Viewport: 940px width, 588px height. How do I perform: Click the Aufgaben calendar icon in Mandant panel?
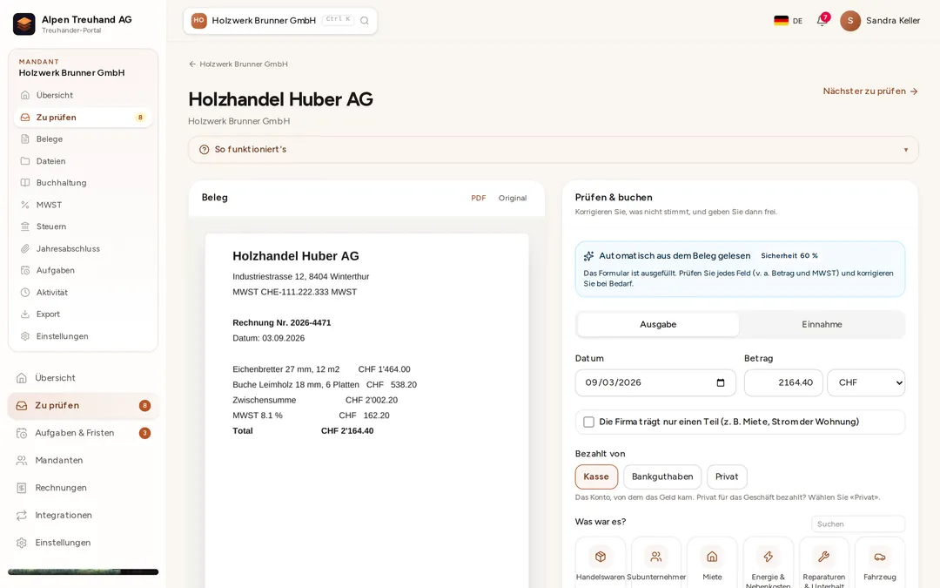pos(25,270)
